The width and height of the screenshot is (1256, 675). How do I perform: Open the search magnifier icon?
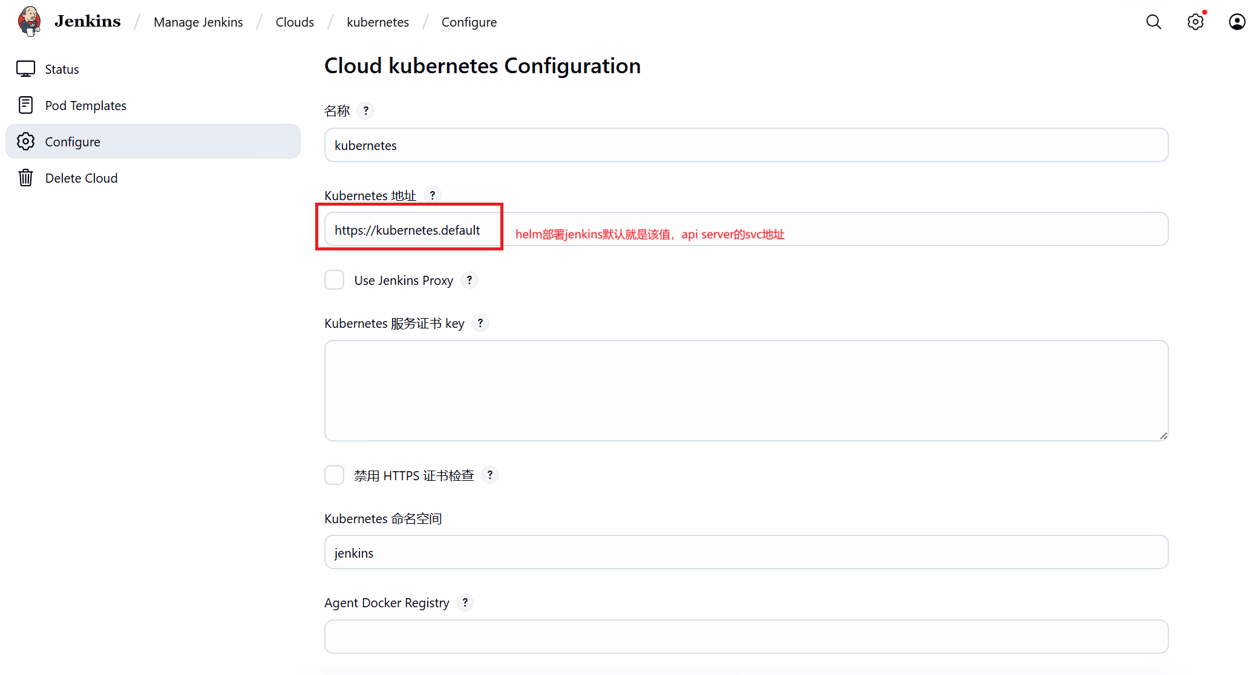1153,22
